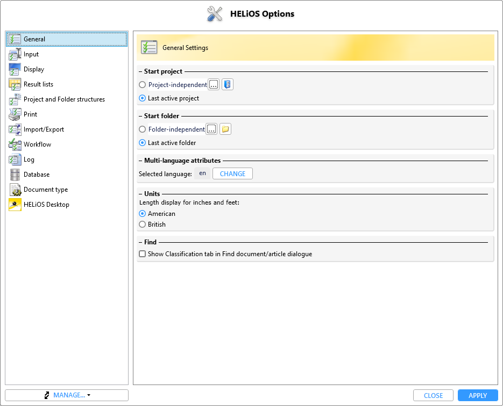The height and width of the screenshot is (406, 503).
Task: Click the CLOSE button
Action: tap(433, 395)
